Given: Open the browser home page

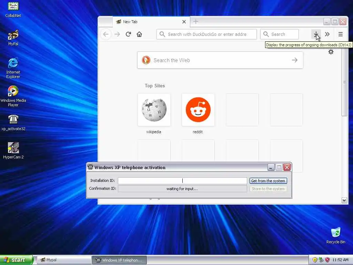Looking at the screenshot, I should pyautogui.click(x=139, y=34).
